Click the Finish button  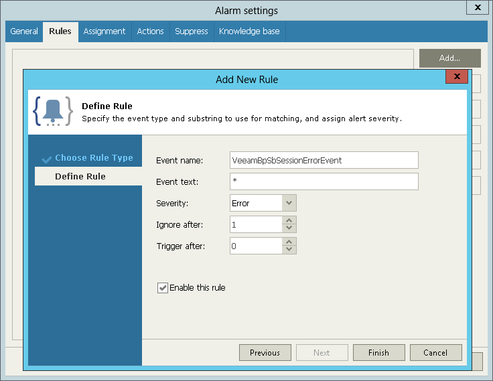[379, 353]
